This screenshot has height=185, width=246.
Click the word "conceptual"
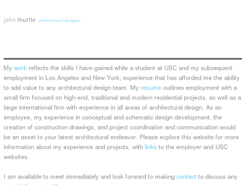[94, 117]
